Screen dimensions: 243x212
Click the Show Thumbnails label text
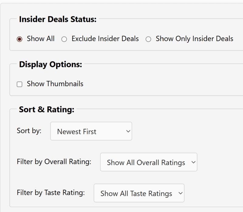[55, 84]
